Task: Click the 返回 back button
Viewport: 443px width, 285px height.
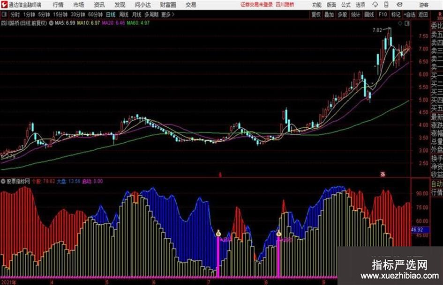Action: pyautogui.click(x=423, y=15)
